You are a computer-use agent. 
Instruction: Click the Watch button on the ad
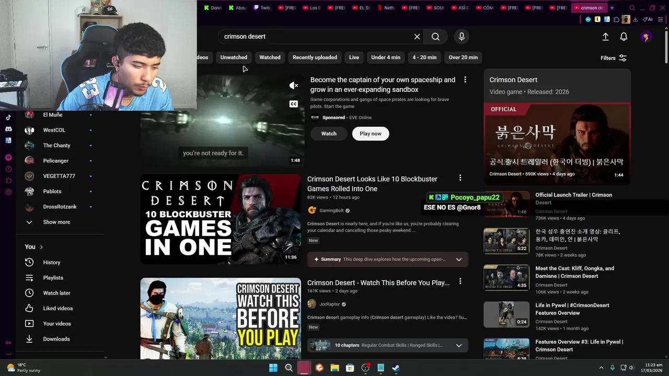click(329, 134)
